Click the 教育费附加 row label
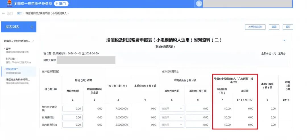This screenshot has width=307, height=140. 48,118
